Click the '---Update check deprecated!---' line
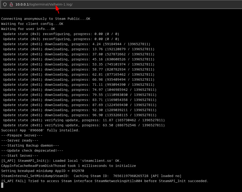 click(x=32, y=151)
